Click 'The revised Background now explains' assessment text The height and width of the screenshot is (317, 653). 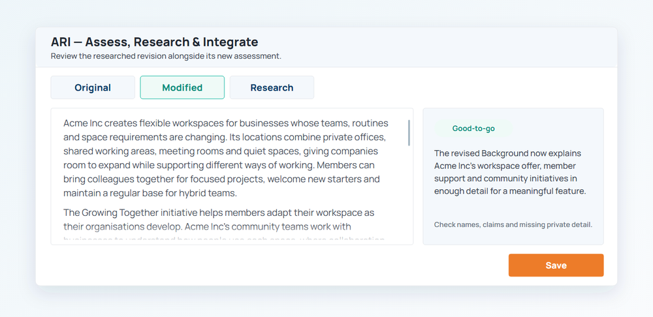510,172
